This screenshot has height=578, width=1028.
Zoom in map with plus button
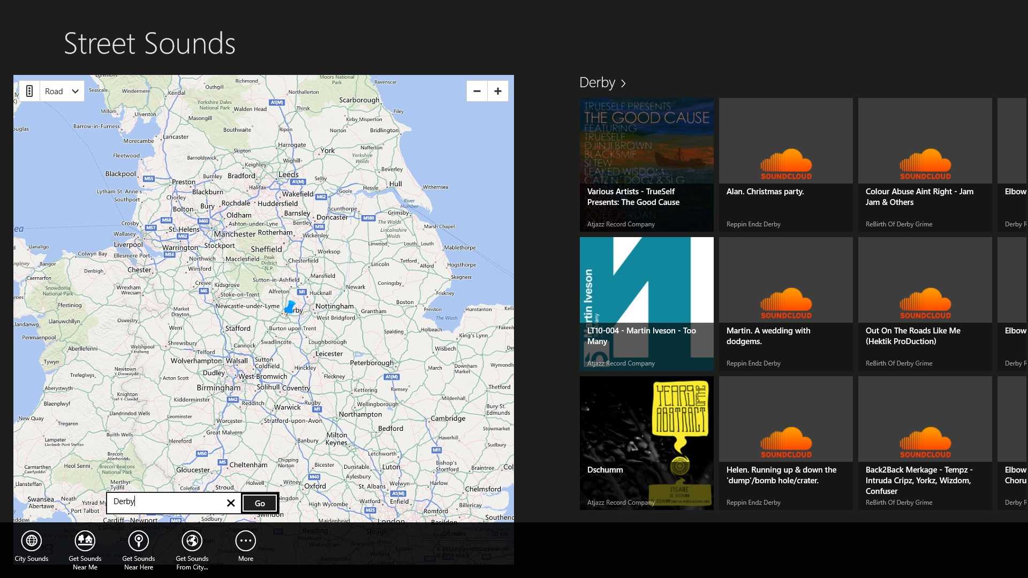pos(498,91)
